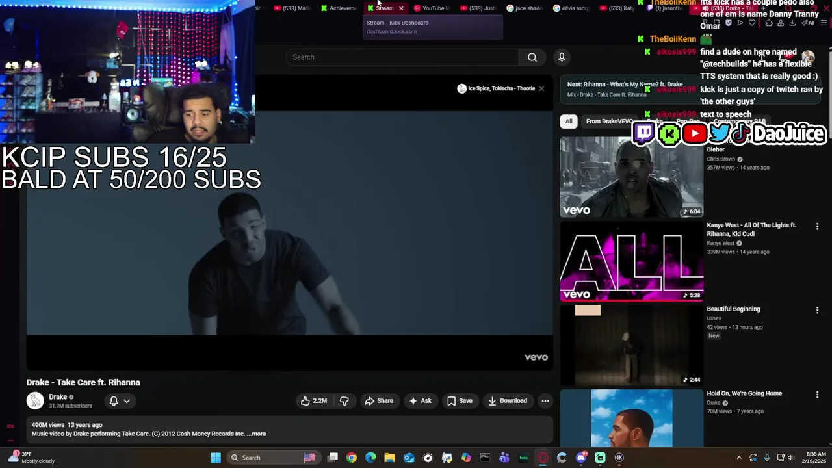832x468 pixels.
Task: Focus the YouTube Search field
Action: [402, 57]
